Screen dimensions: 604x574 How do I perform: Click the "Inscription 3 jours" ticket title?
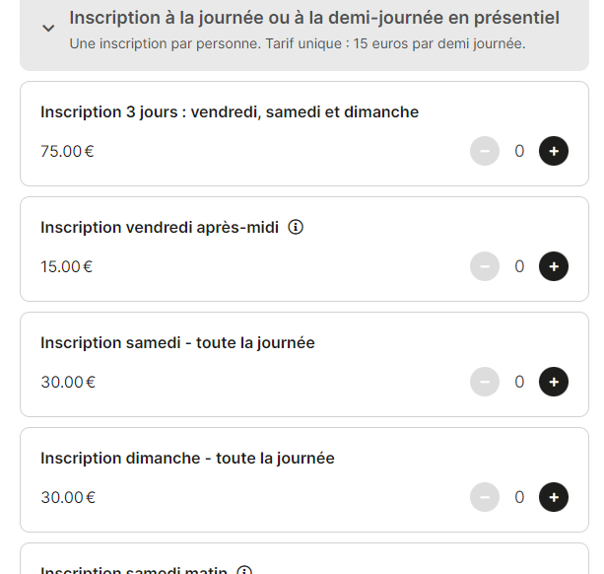pos(230,111)
